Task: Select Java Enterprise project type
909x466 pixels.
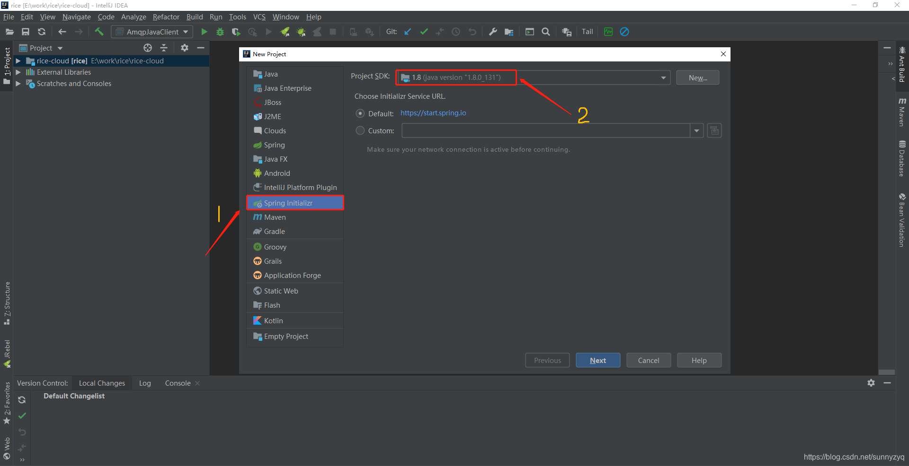Action: coord(295,88)
